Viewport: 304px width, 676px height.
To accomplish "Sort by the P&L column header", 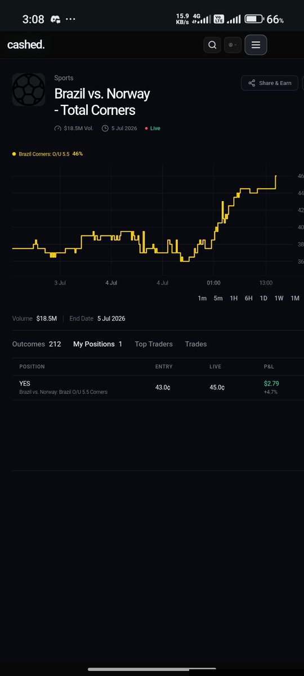I will tap(269, 367).
